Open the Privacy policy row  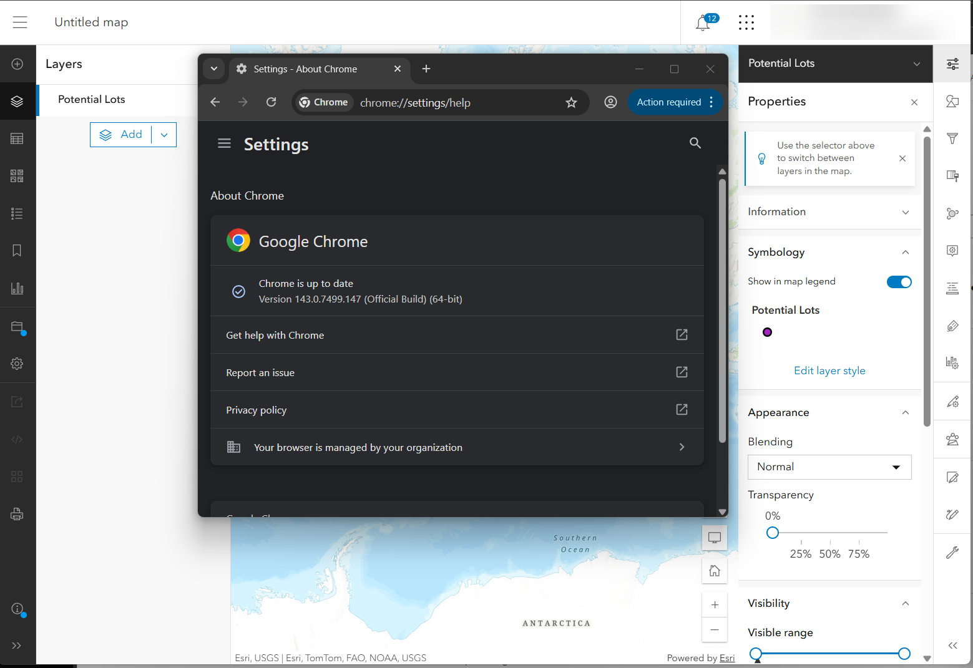point(457,410)
